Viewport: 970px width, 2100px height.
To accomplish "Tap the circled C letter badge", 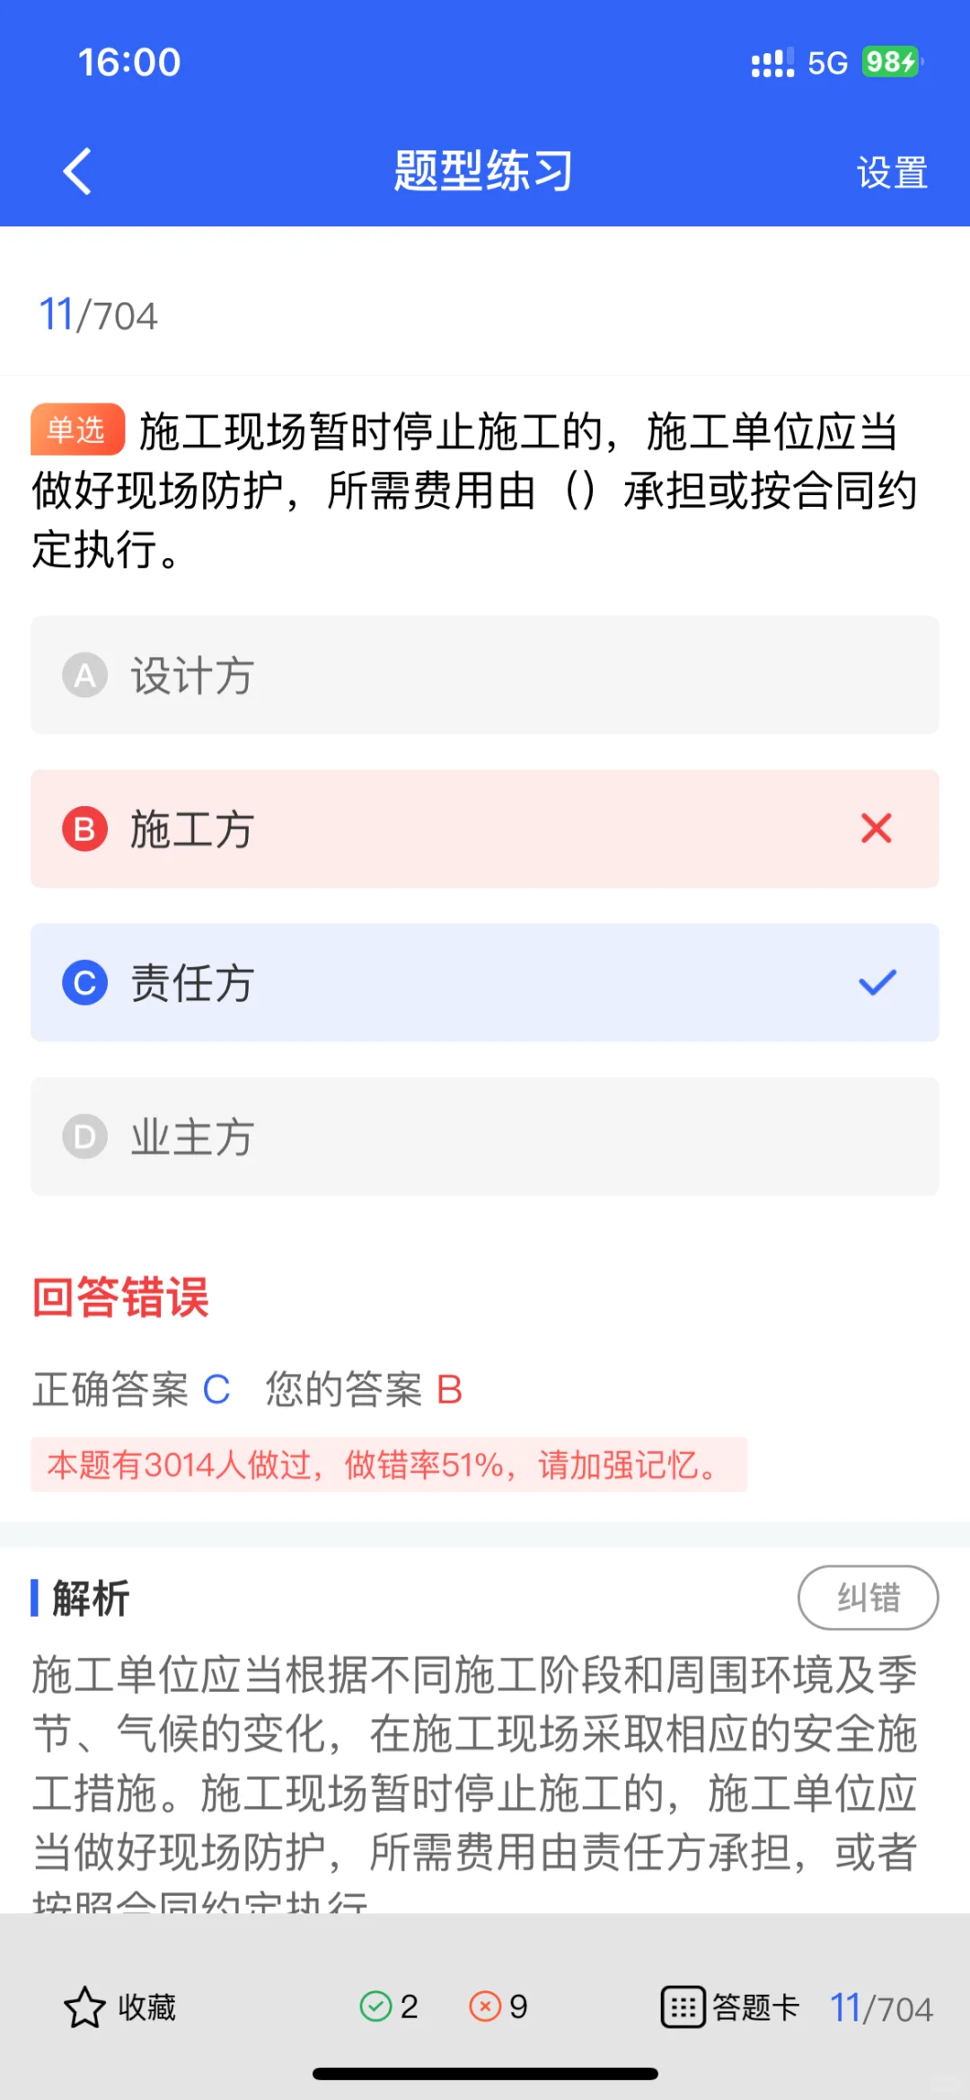I will [x=84, y=982].
